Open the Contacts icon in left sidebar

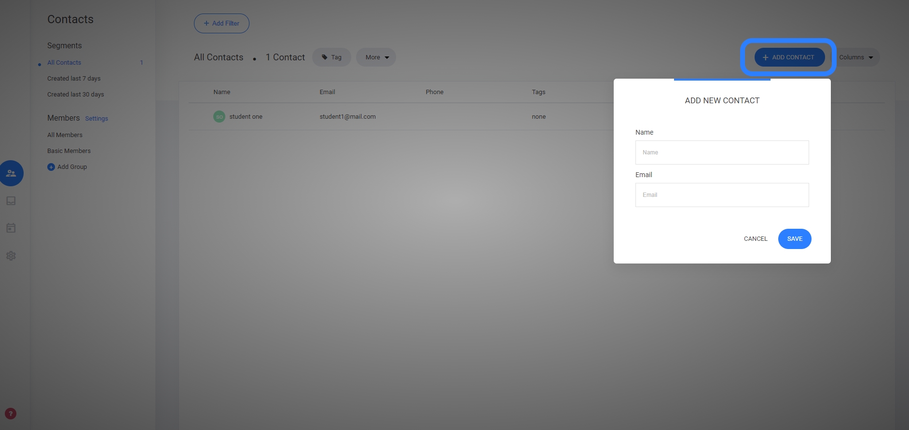coord(11,173)
